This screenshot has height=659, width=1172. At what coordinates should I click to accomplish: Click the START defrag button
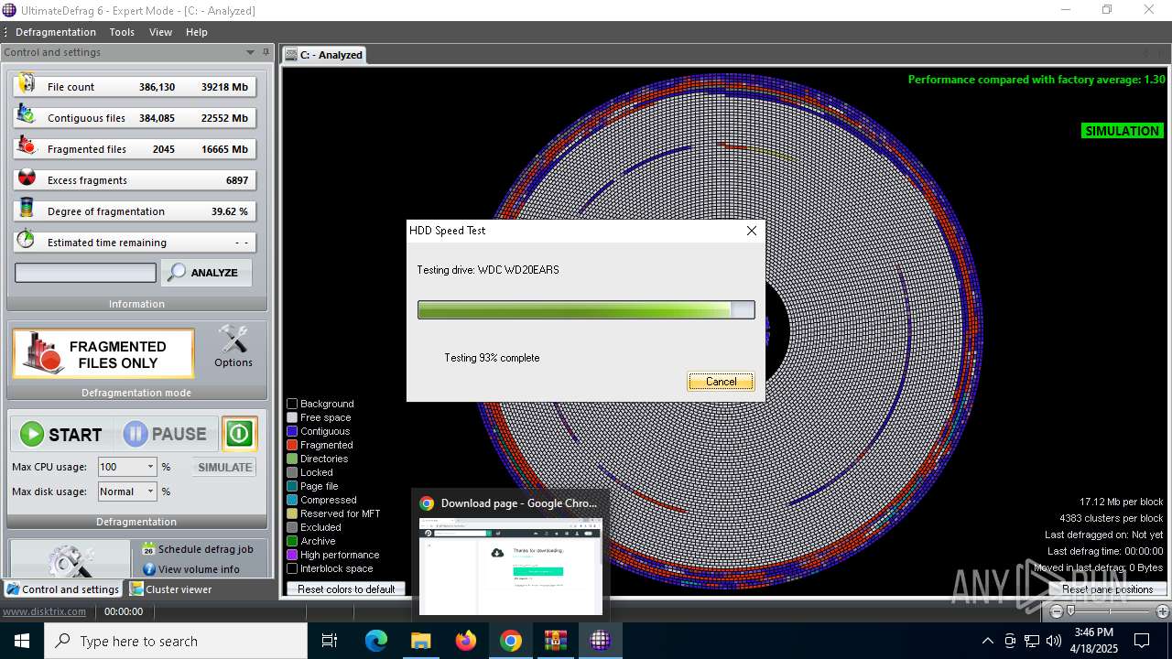coord(62,434)
